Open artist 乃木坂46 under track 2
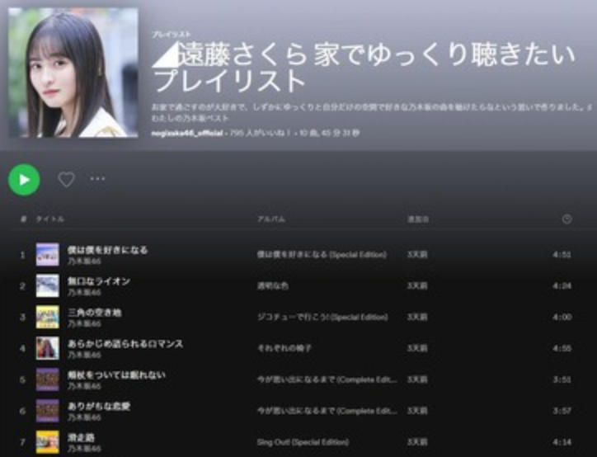The width and height of the screenshot is (597, 457). (84, 293)
